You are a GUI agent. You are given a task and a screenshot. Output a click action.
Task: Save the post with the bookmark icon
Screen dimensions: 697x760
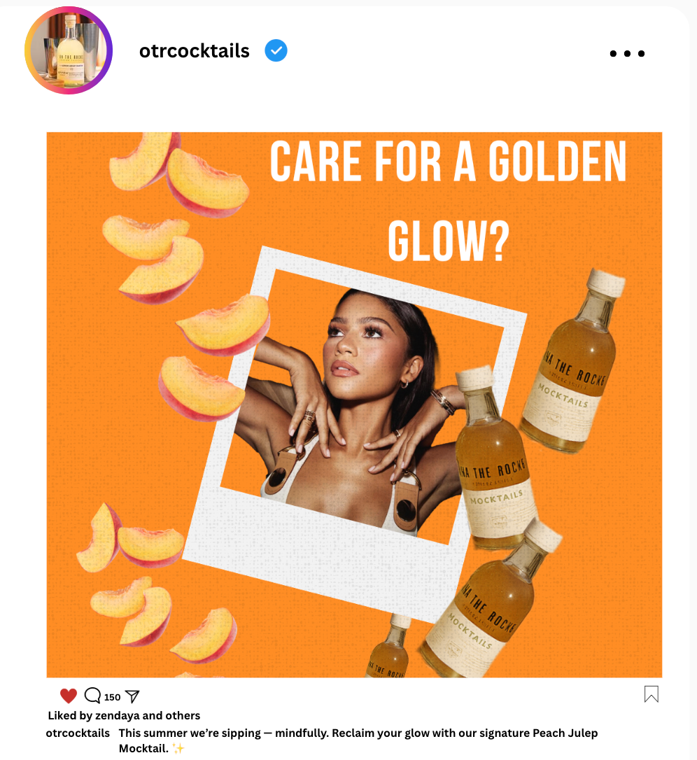coord(651,694)
